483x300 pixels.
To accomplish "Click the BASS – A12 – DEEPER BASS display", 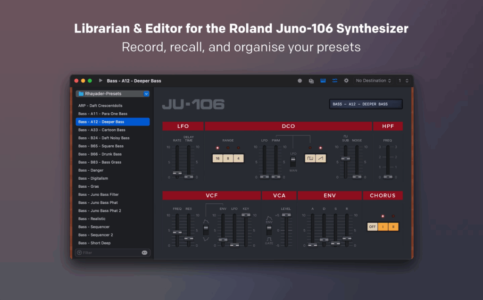I will pyautogui.click(x=366, y=104).
